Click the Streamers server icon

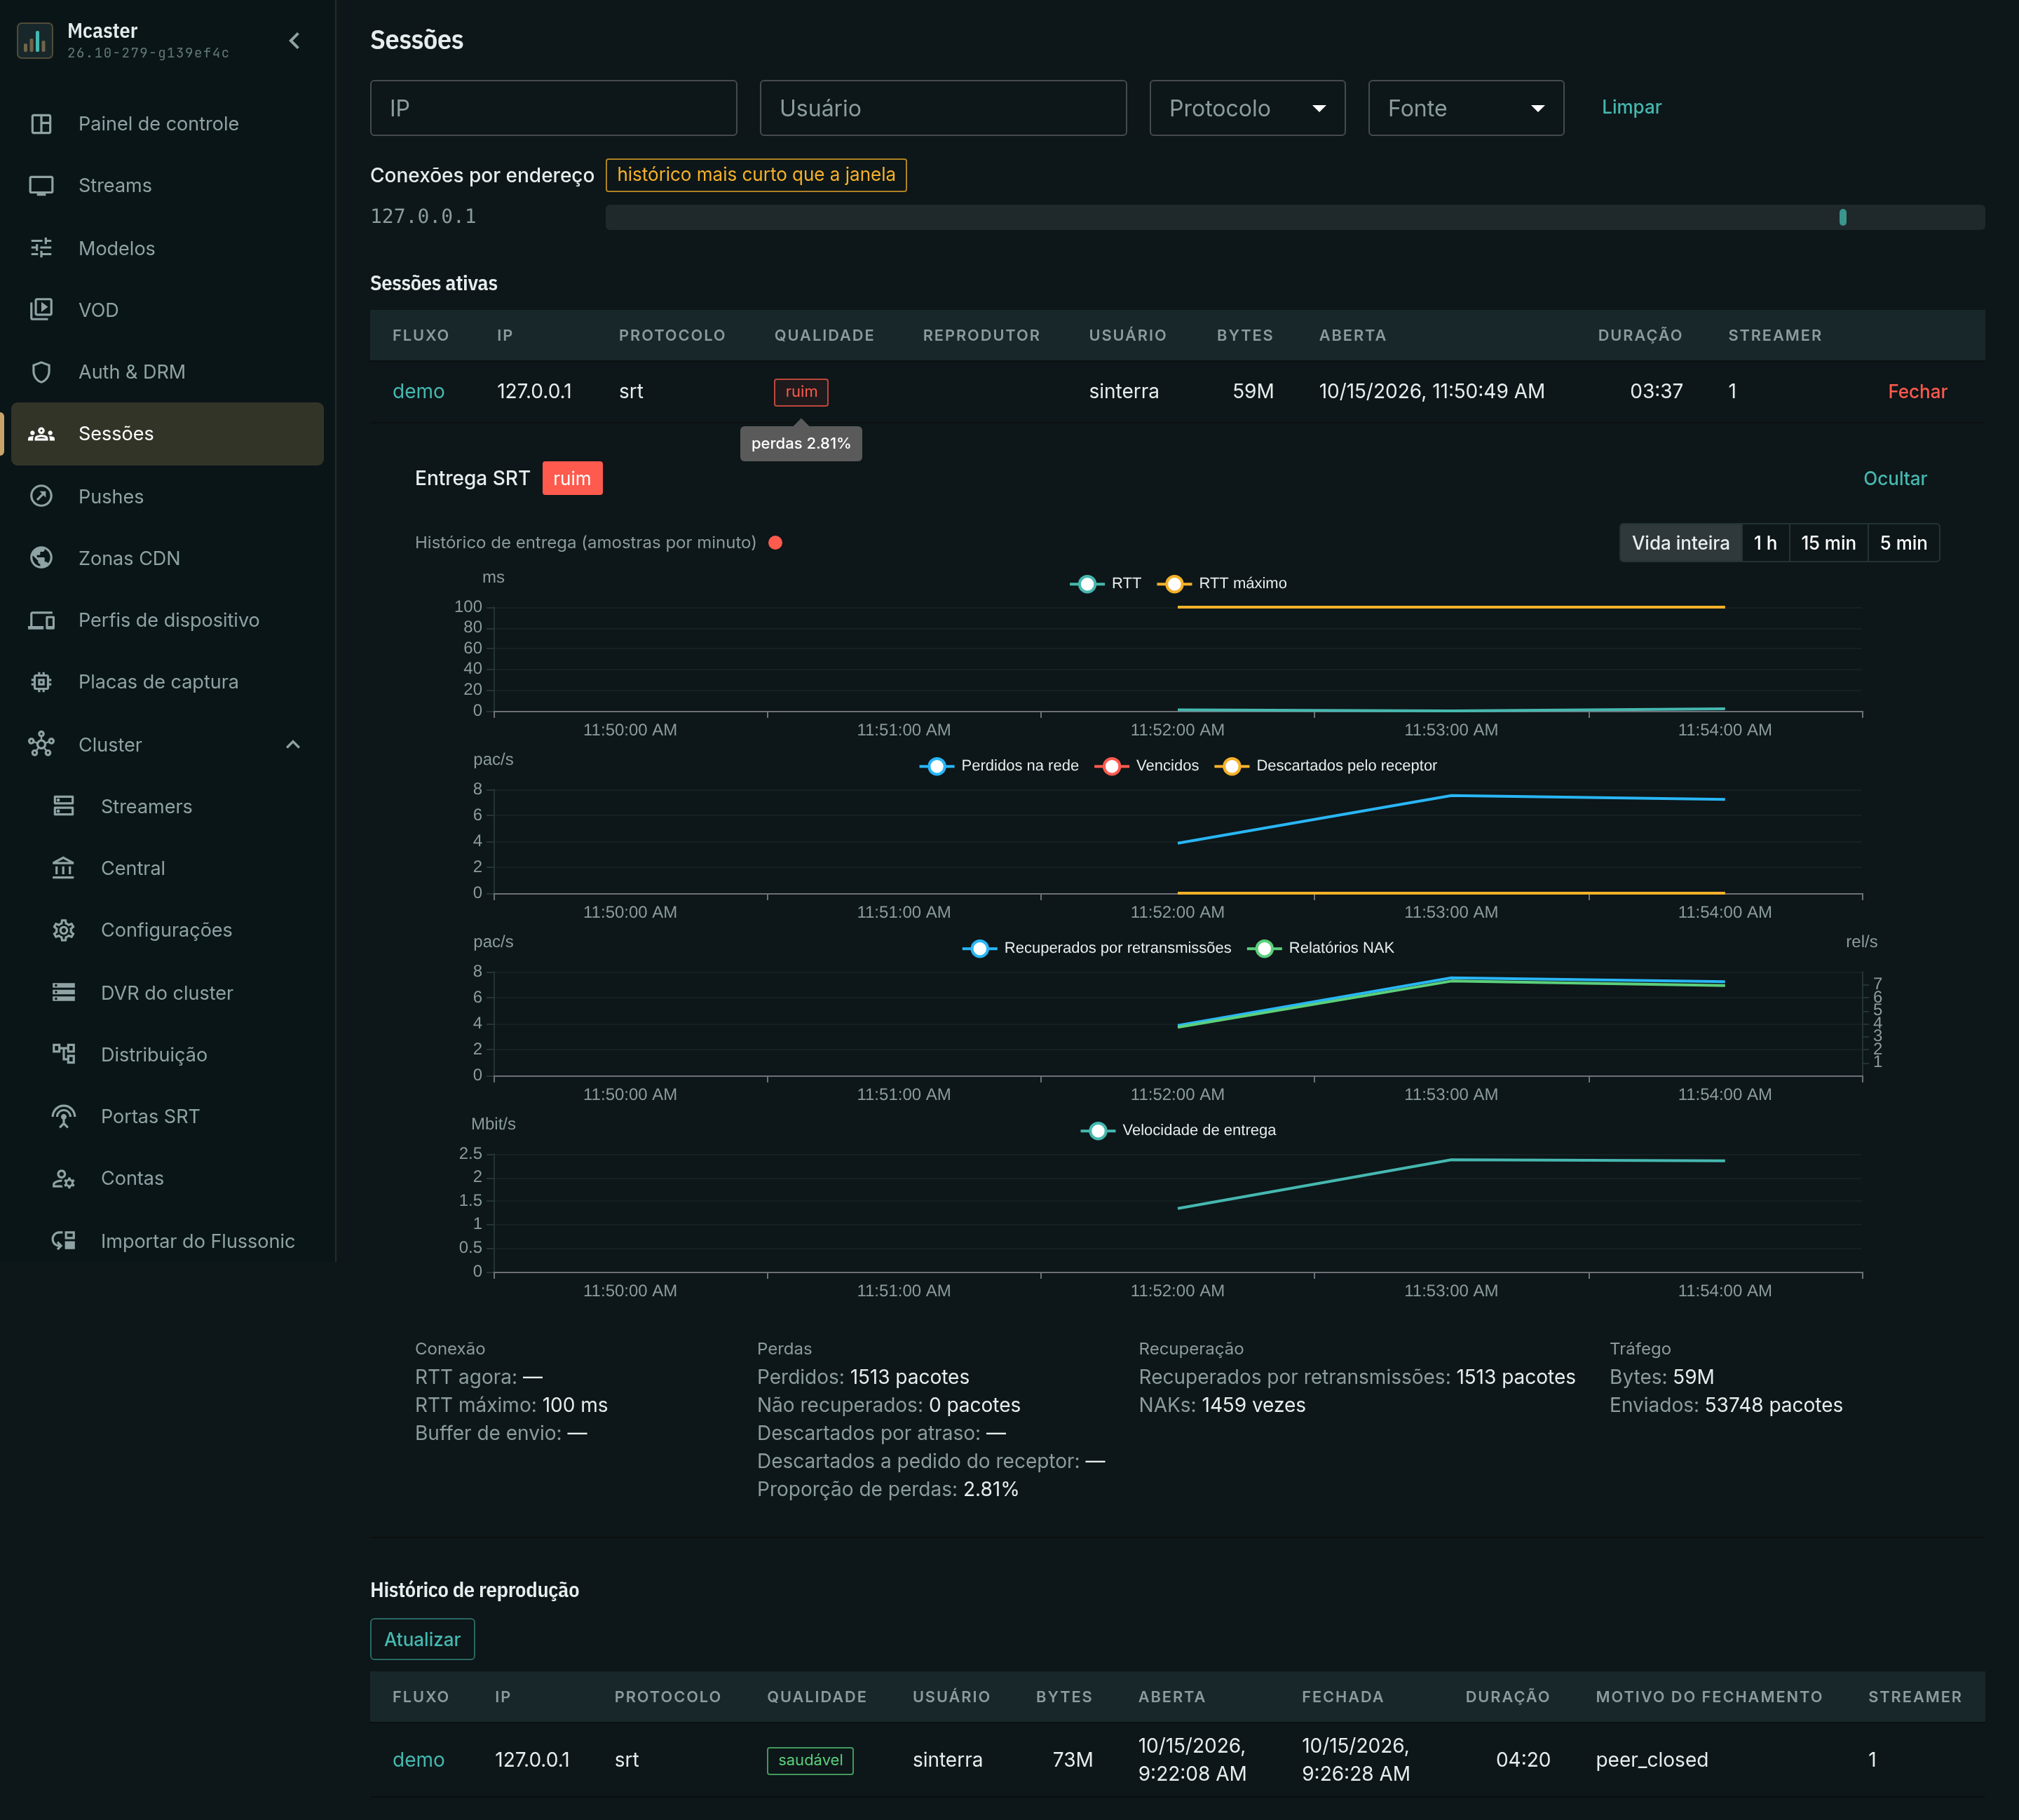pyautogui.click(x=64, y=806)
